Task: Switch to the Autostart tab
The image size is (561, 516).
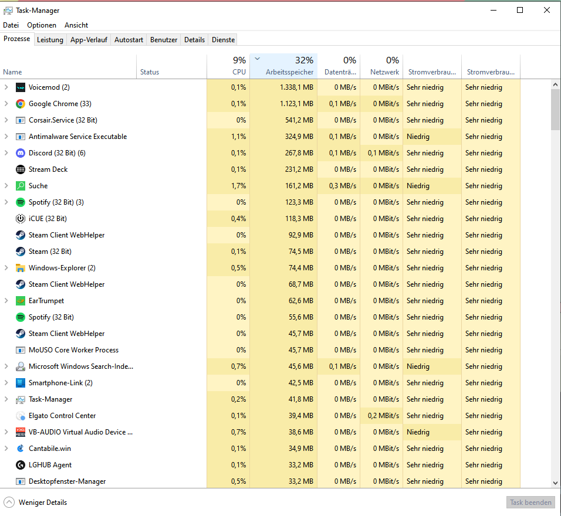Action: click(129, 40)
